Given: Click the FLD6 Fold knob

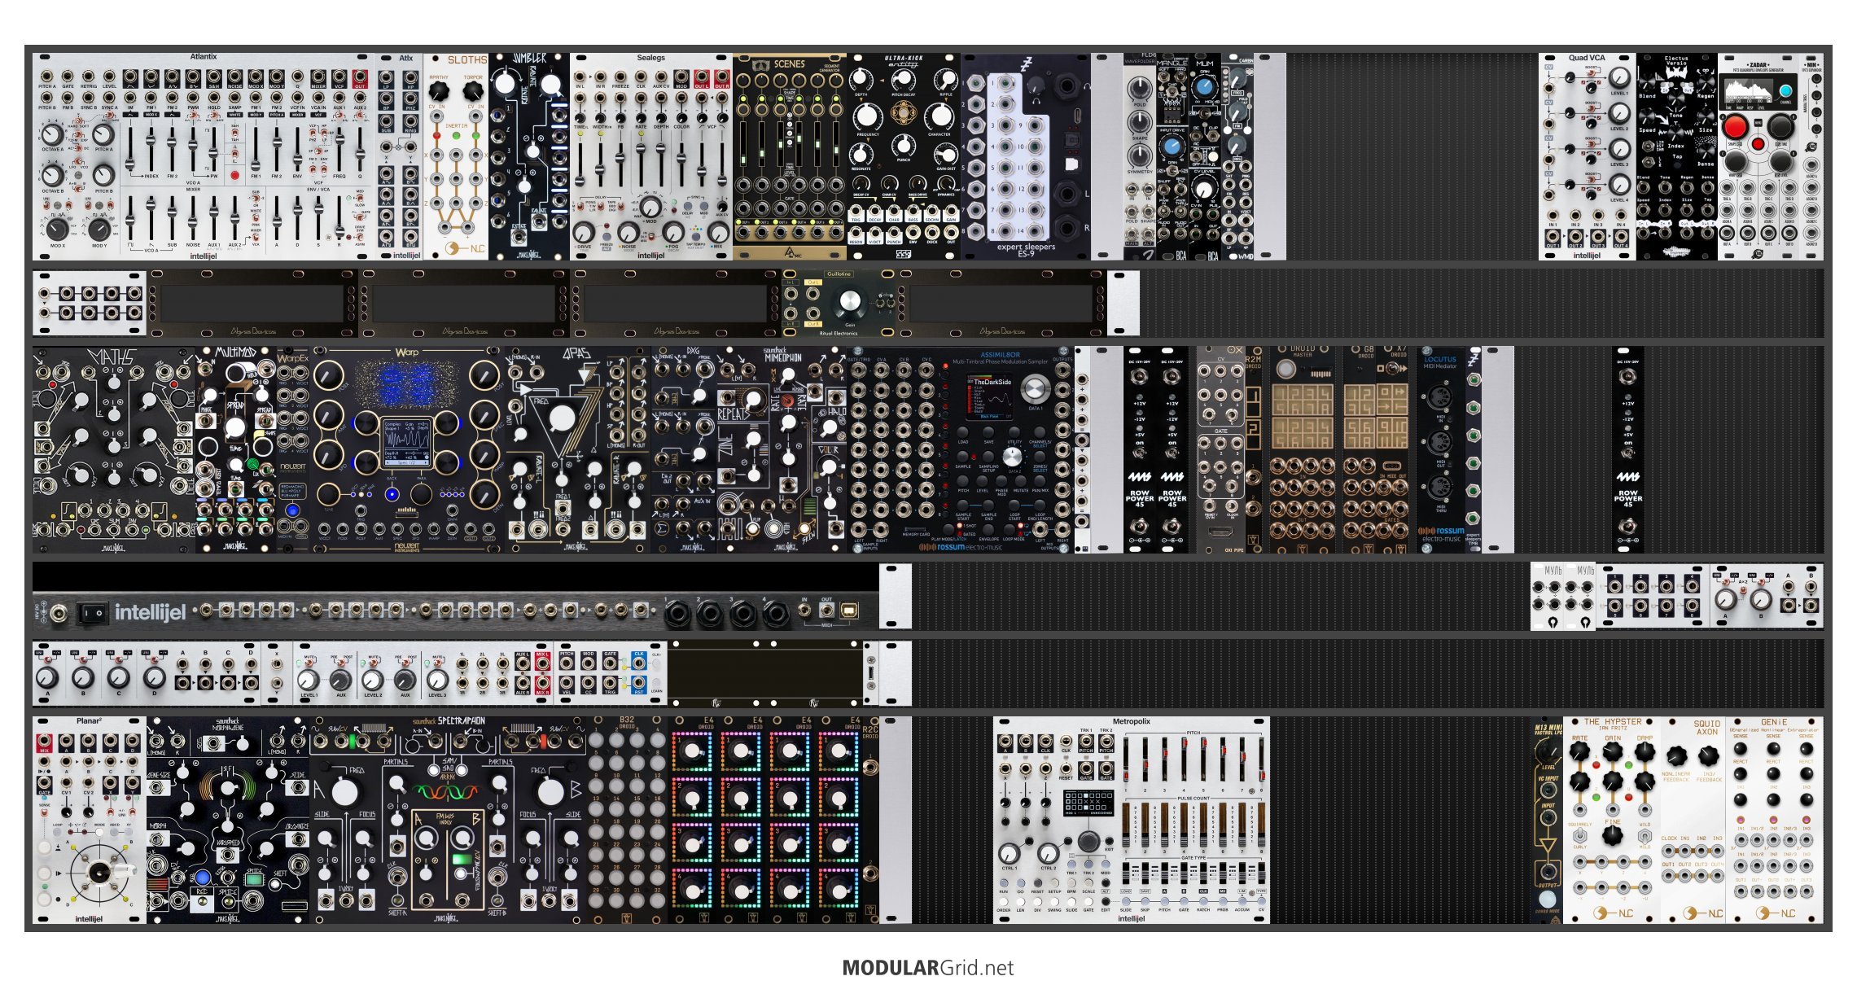Looking at the screenshot, I should click(1140, 87).
